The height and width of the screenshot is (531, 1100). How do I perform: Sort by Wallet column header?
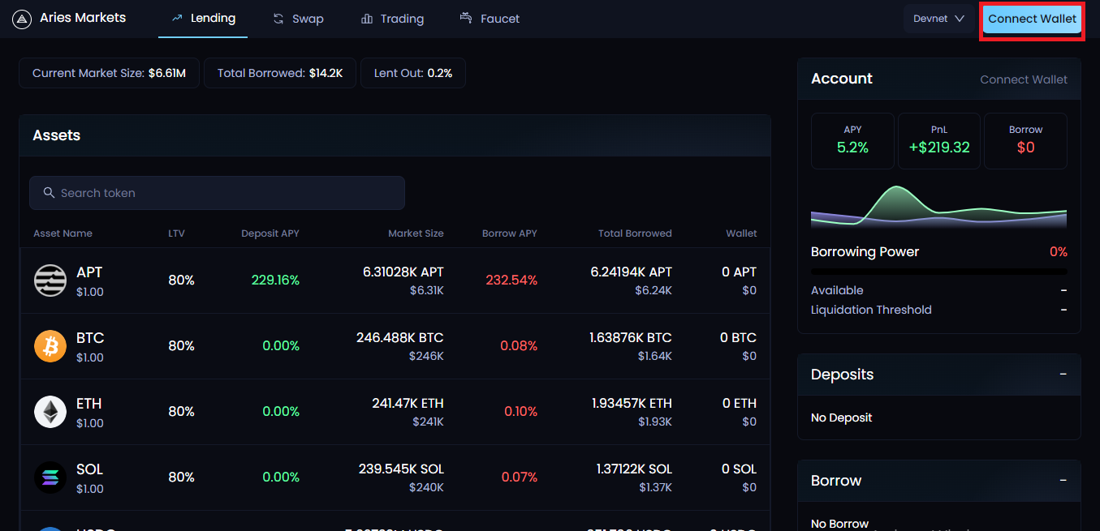(741, 233)
